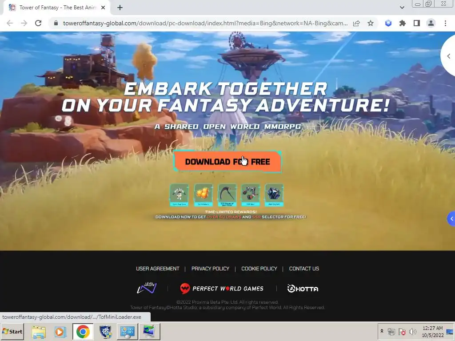Screen dimensions: 455x341
Task: Reload the page with the refresh icon
Action: [x=38, y=23]
